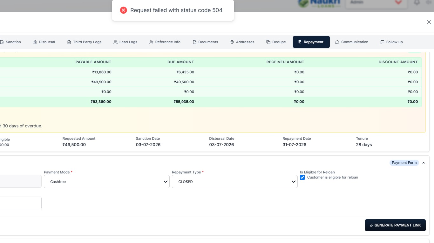Click the Payment Form badge
This screenshot has width=434, height=243.
pos(404,163)
